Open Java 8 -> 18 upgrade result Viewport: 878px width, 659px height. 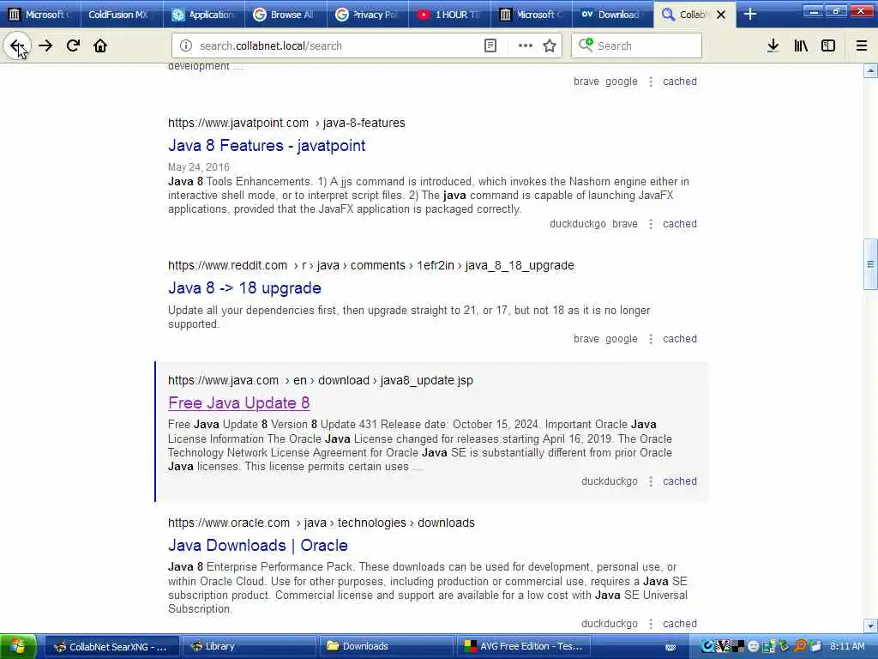[x=244, y=288]
